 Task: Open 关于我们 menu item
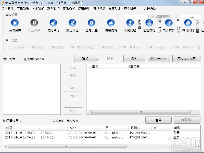click(x=38, y=9)
